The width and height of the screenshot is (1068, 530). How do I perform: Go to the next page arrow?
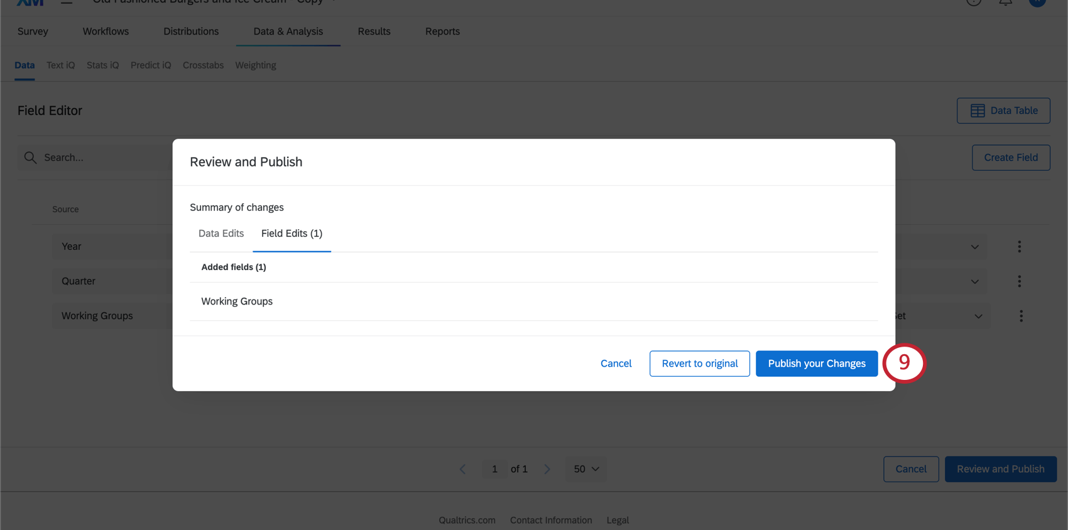click(x=547, y=469)
